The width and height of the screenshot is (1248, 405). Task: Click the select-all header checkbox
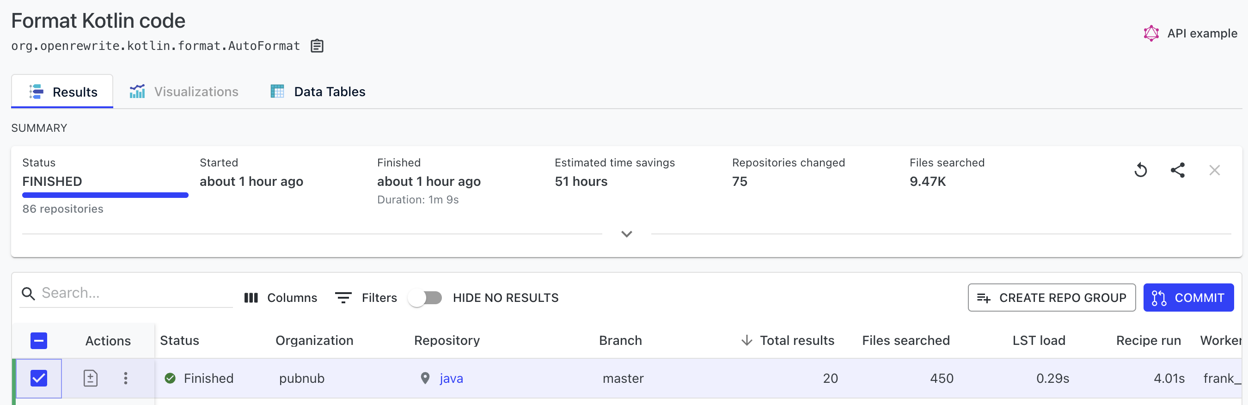39,341
